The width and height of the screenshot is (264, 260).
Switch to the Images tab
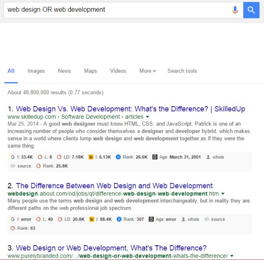[36, 71]
